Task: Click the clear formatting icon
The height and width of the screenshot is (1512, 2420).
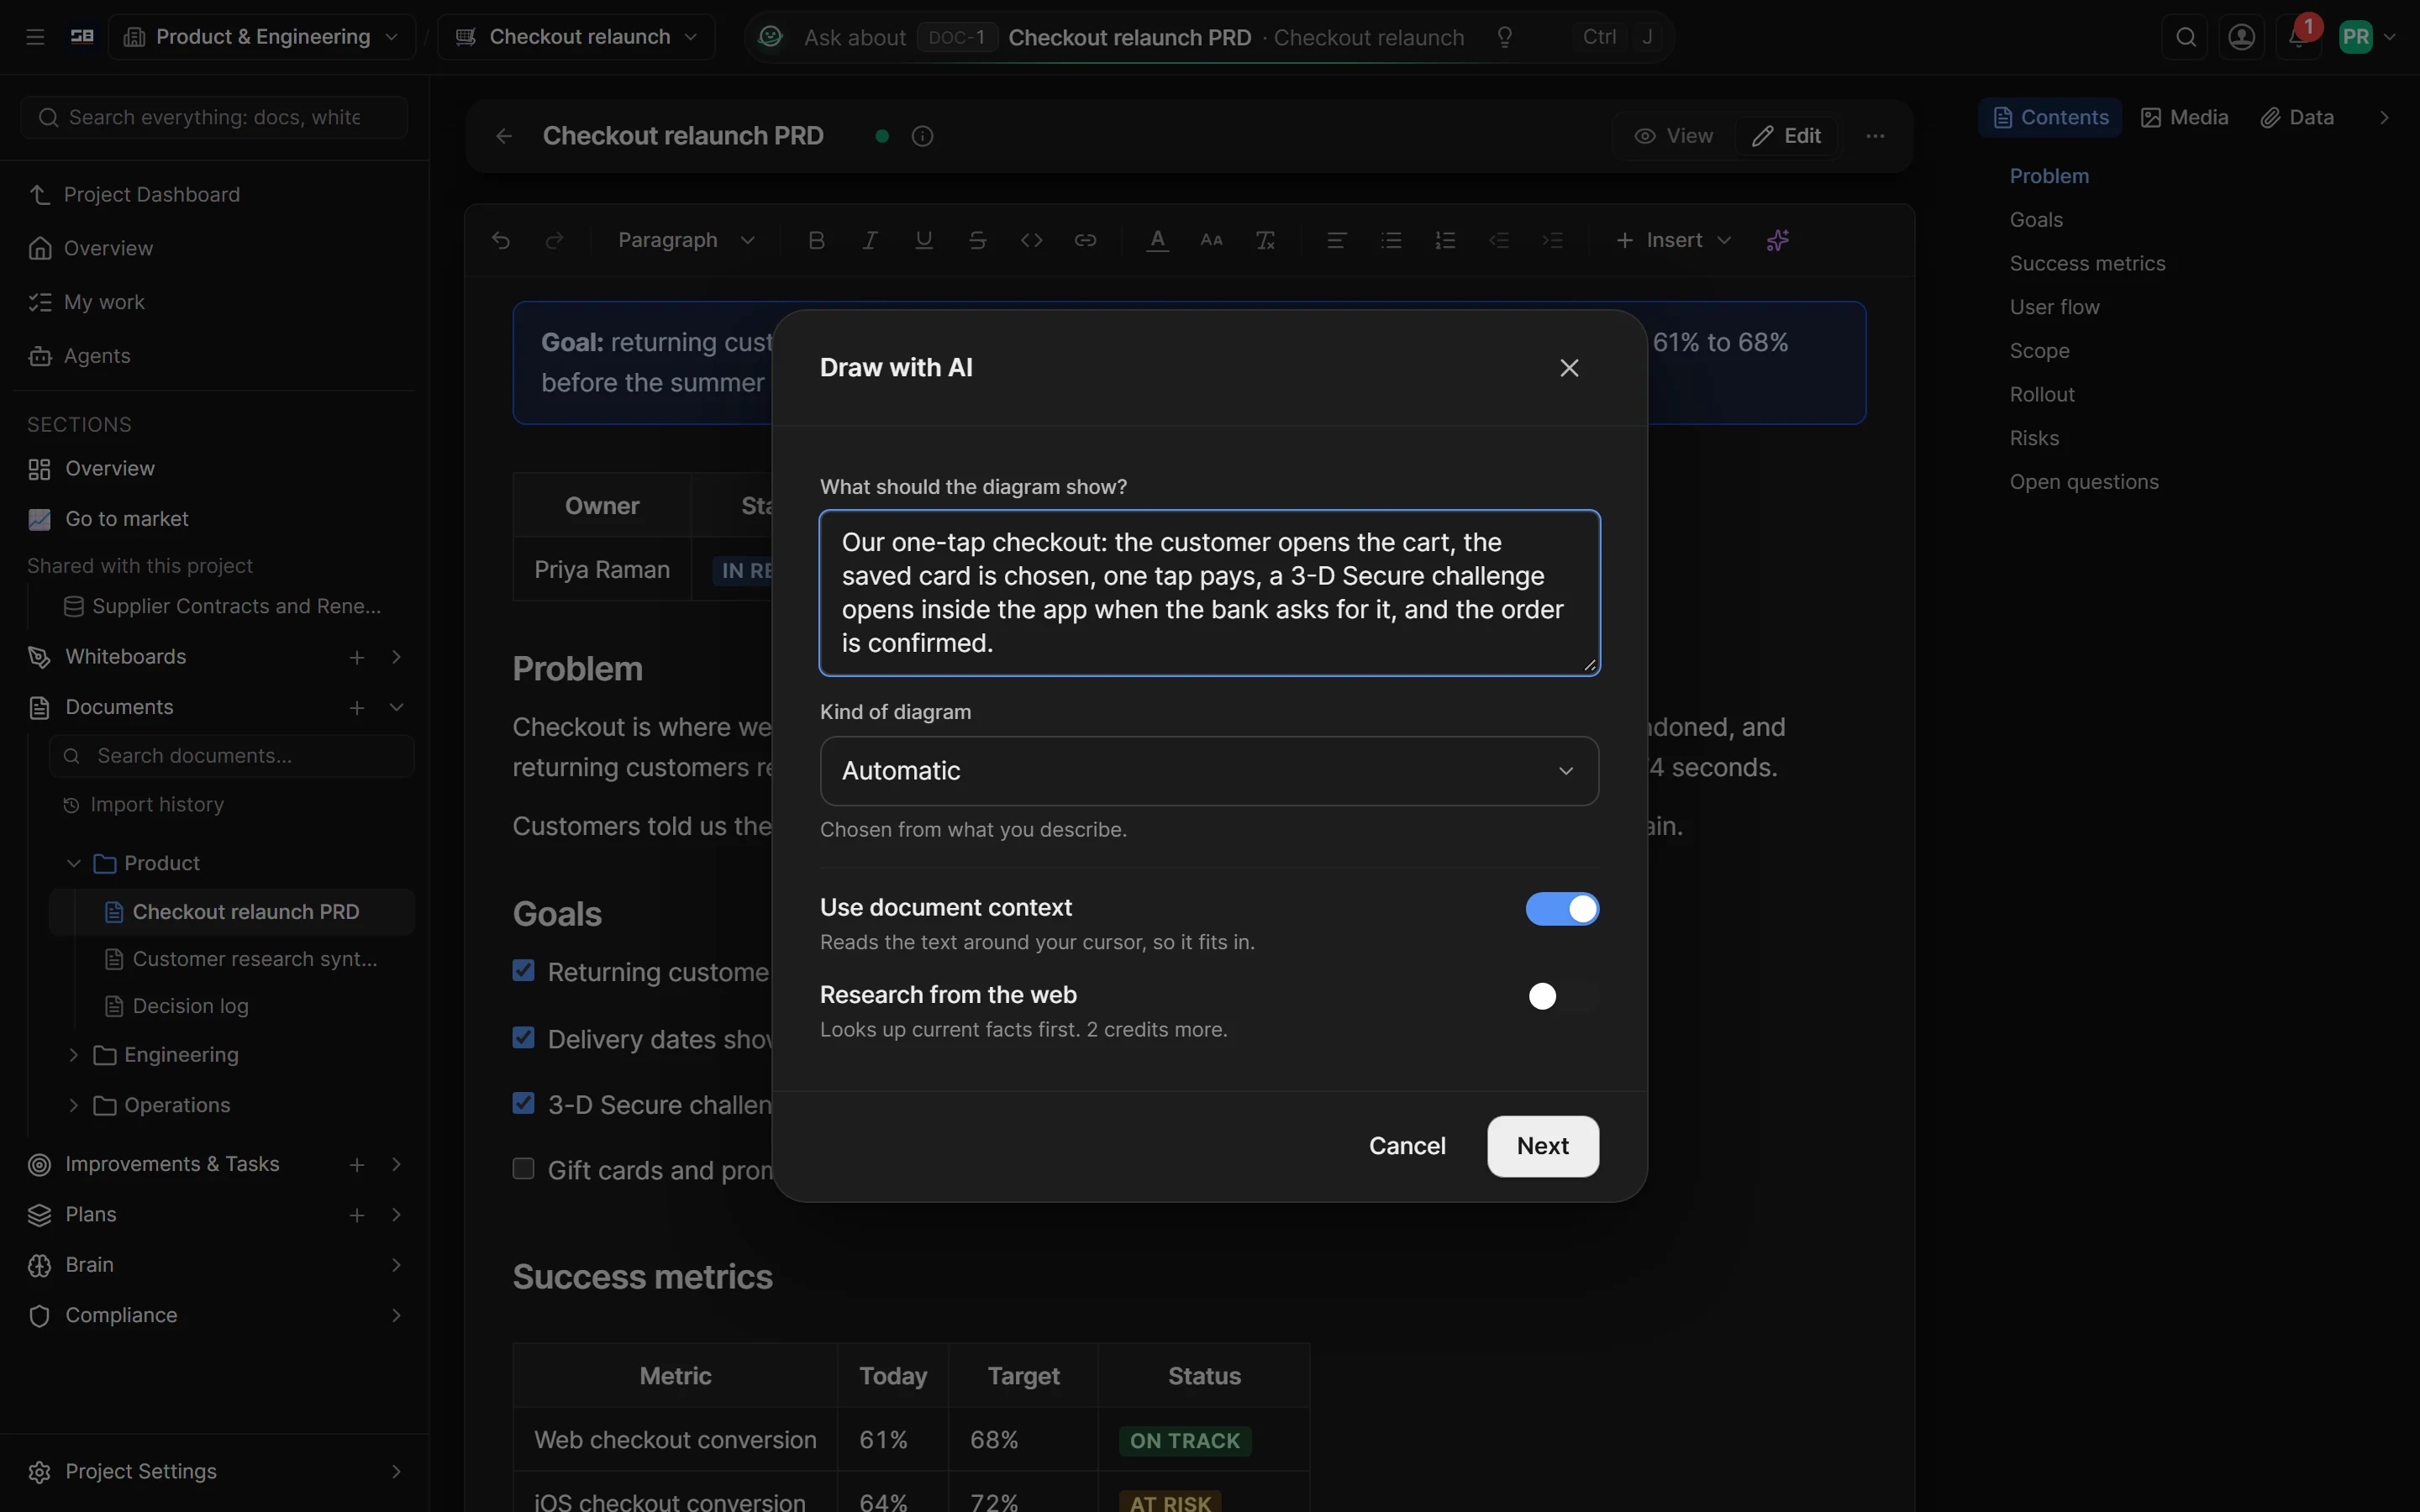Action: [1266, 240]
